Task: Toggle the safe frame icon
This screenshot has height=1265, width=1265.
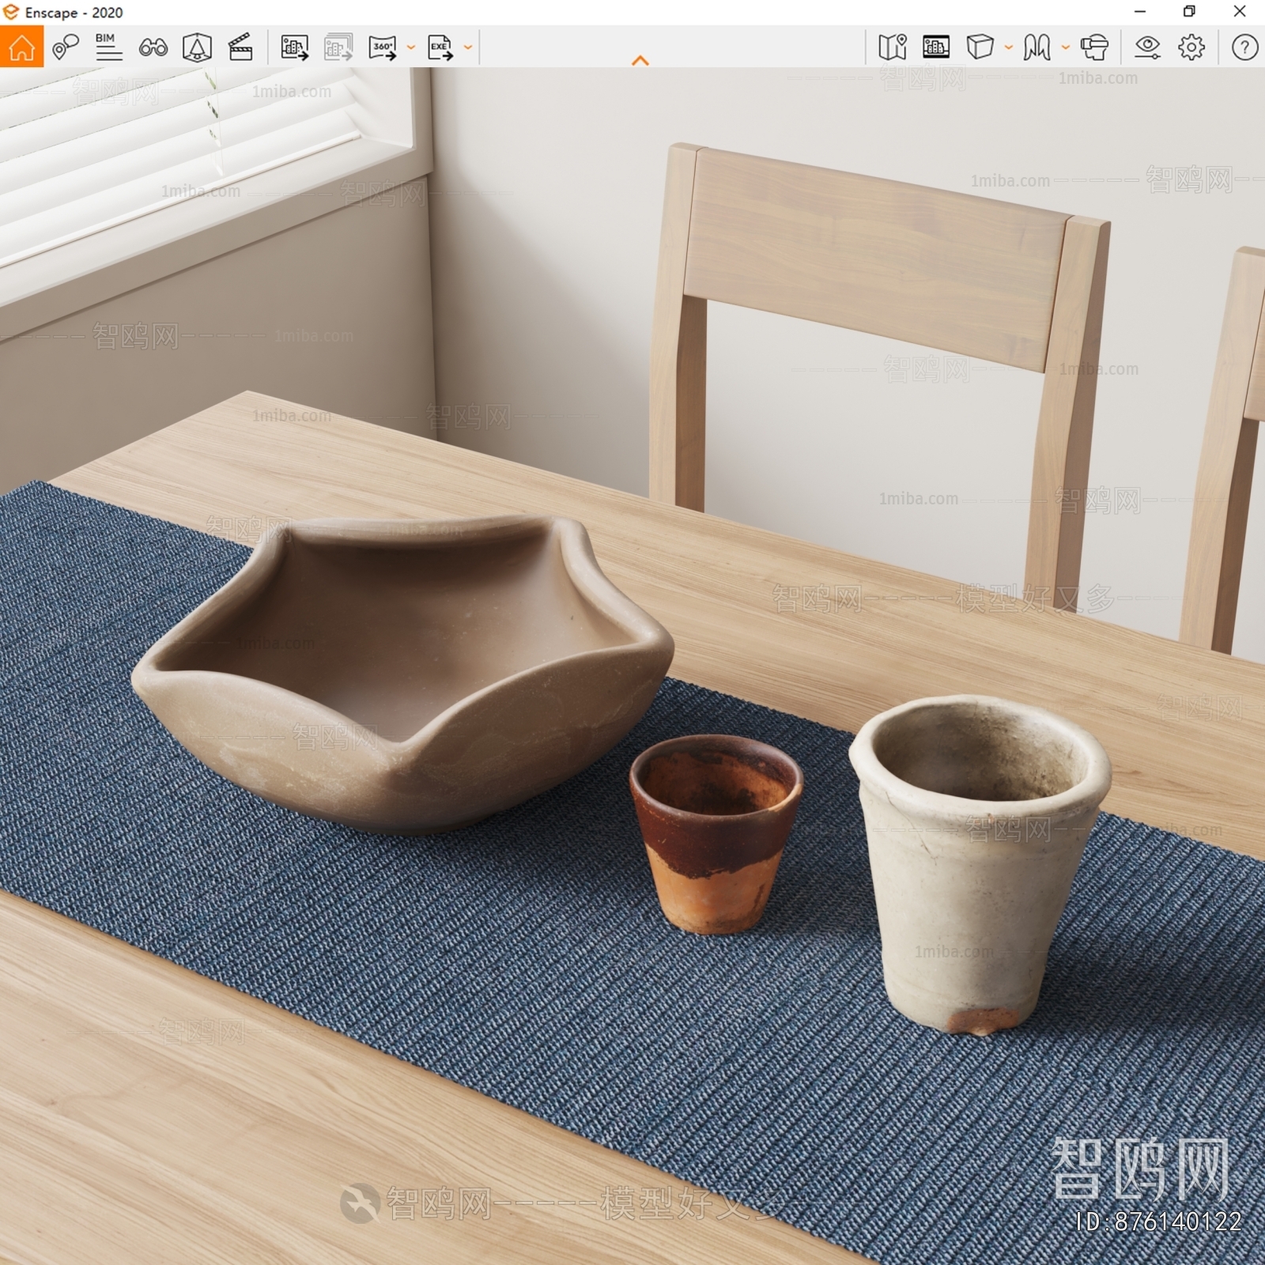Action: pyautogui.click(x=197, y=47)
